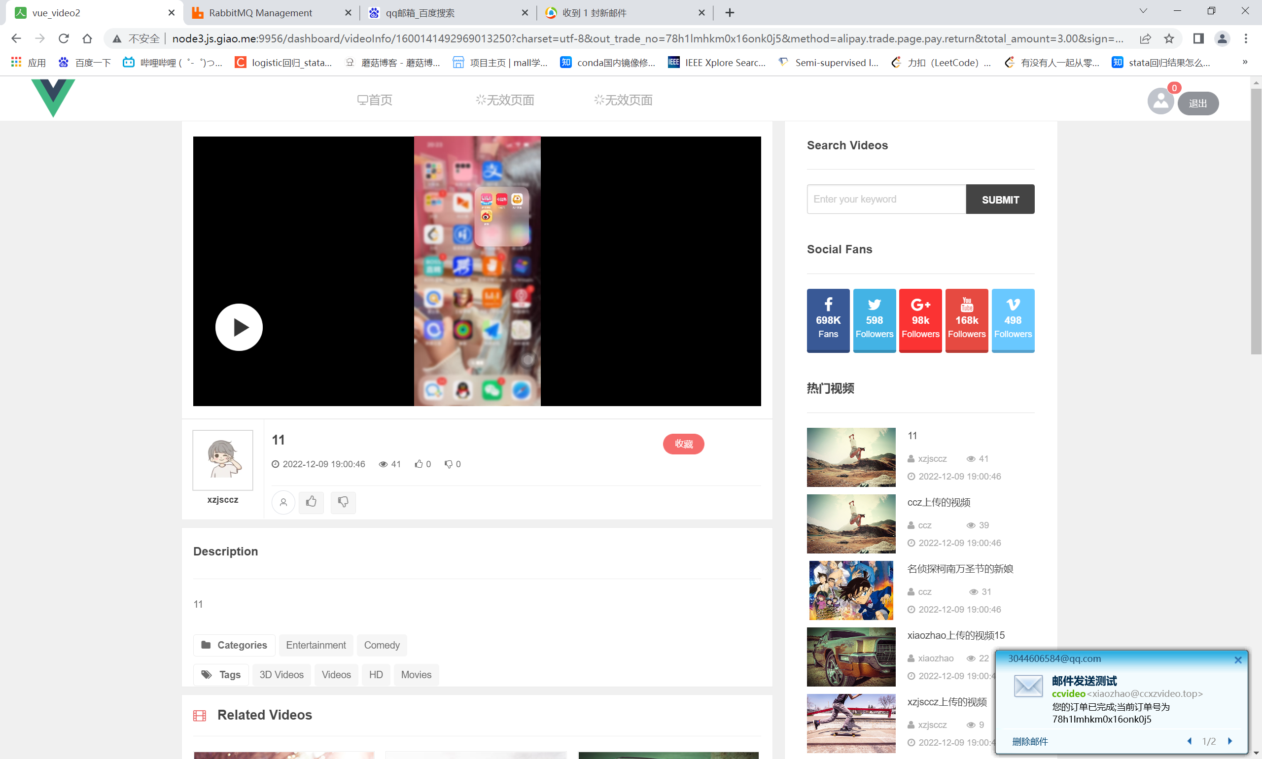Open the 百度一下 bookmark
This screenshot has height=759, width=1262.
point(85,63)
